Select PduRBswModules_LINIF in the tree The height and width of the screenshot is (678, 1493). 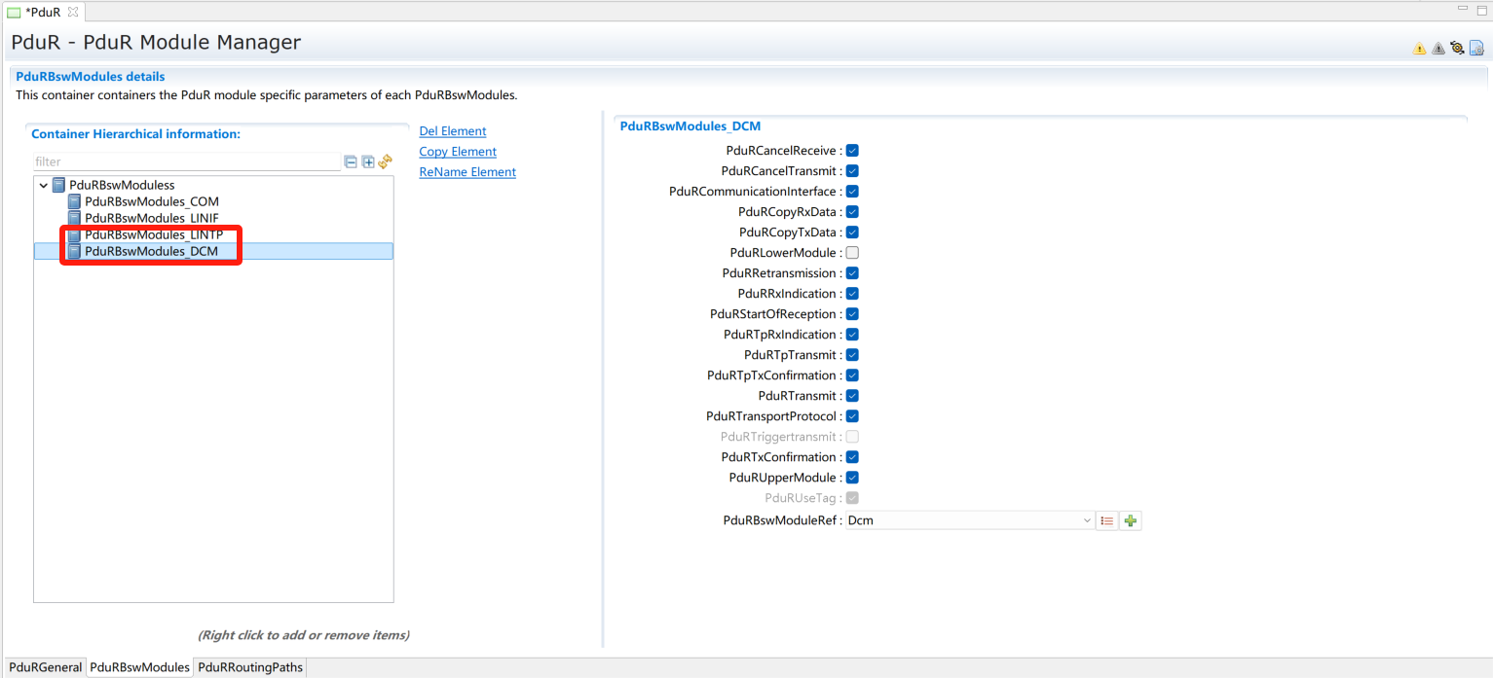click(151, 218)
